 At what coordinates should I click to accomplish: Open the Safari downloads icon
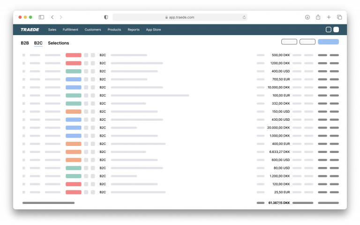(x=307, y=17)
